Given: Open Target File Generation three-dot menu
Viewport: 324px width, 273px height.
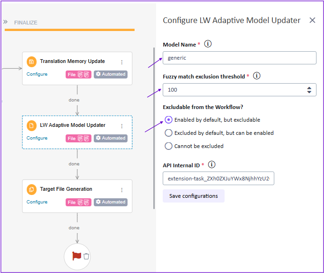Looking at the screenshot, I should click(x=122, y=190).
